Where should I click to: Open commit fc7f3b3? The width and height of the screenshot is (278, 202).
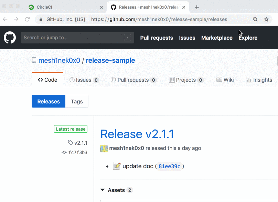coord(78,152)
